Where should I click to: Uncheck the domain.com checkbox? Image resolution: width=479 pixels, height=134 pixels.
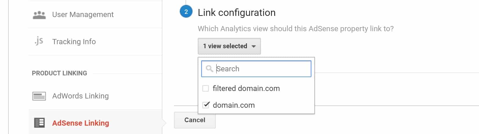[206, 105]
